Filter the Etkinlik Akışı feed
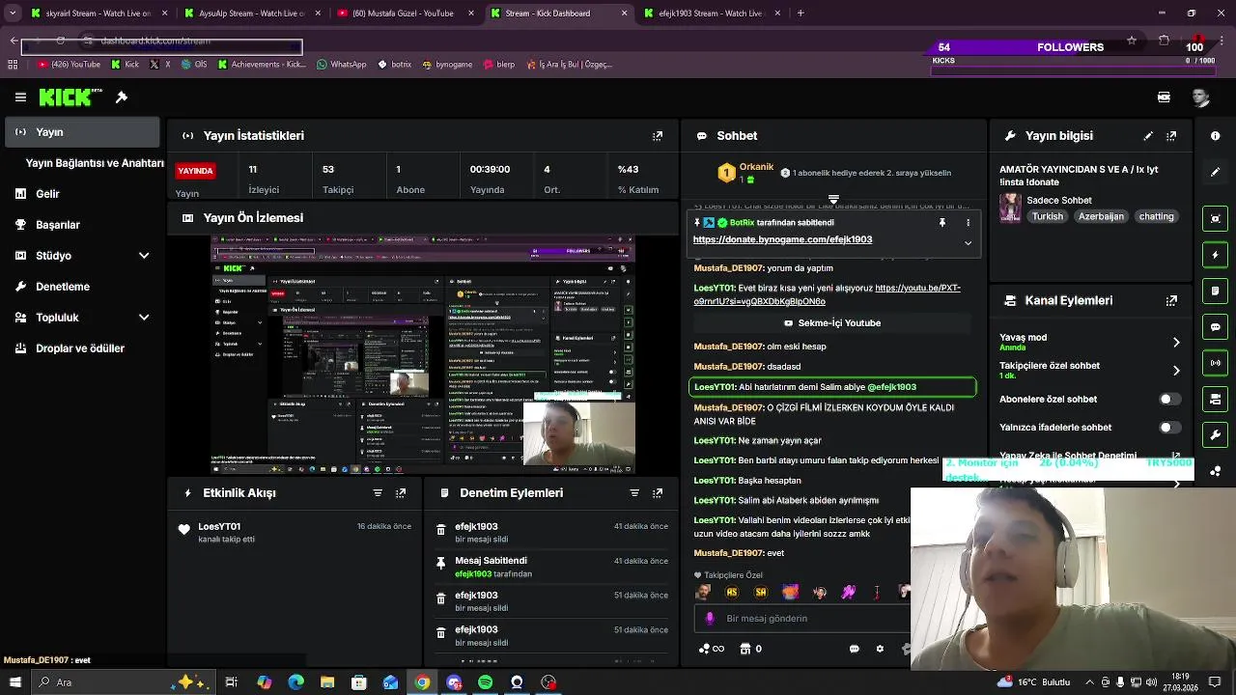1236x695 pixels. pyautogui.click(x=378, y=493)
